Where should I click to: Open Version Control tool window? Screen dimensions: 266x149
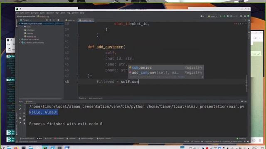pos(27,139)
